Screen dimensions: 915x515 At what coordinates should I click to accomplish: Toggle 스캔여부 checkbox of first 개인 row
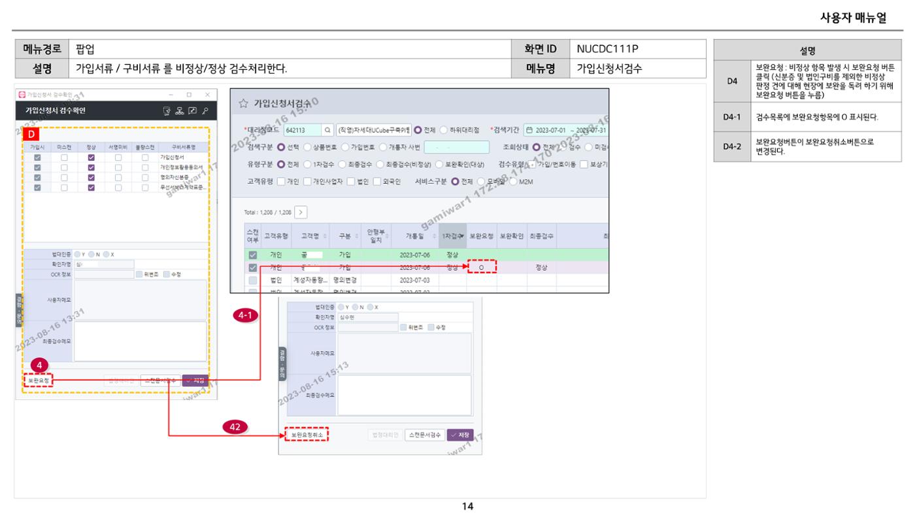[x=253, y=256]
